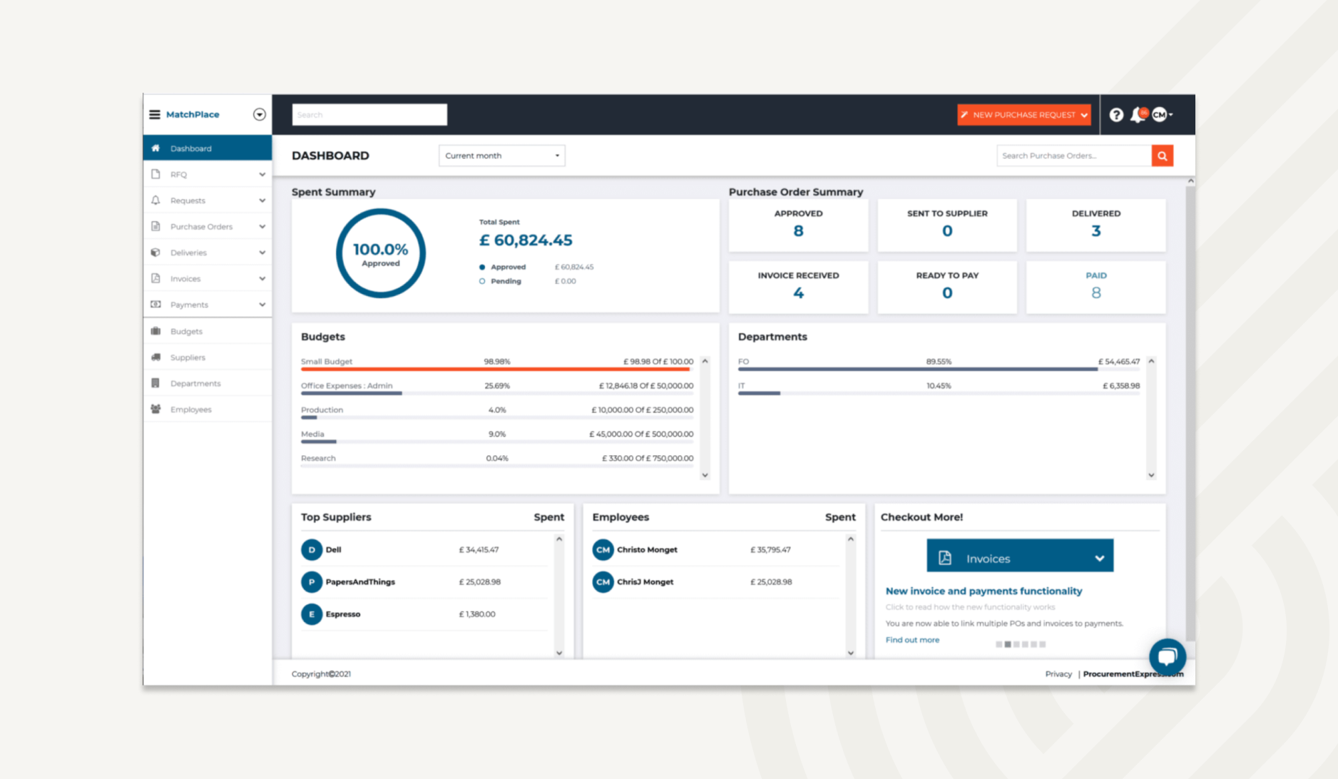Click PapersAndThings avatar P
This screenshot has height=779, width=1338.
[x=312, y=582]
